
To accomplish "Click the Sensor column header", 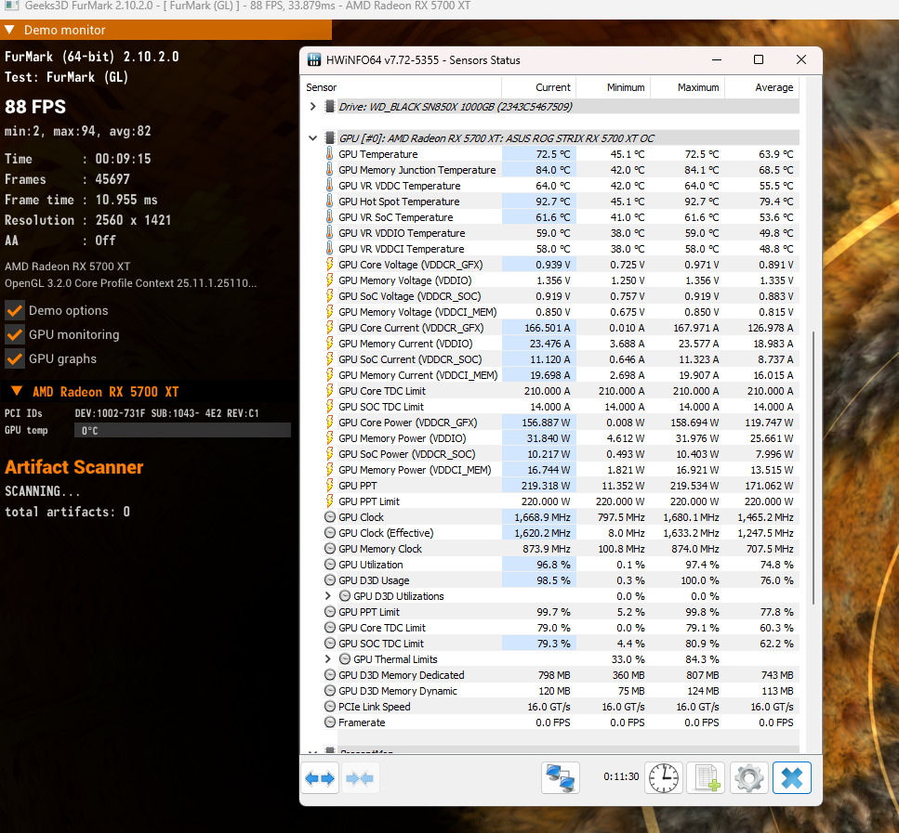I will pyautogui.click(x=402, y=87).
